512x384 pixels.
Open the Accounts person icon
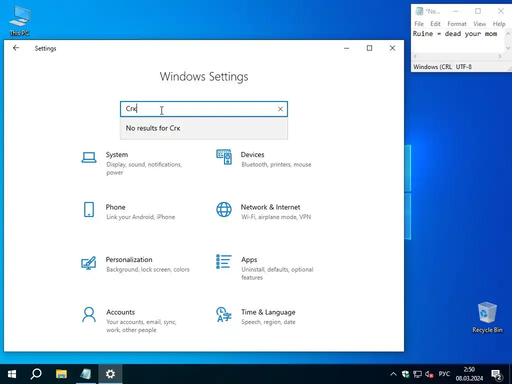[89, 315]
